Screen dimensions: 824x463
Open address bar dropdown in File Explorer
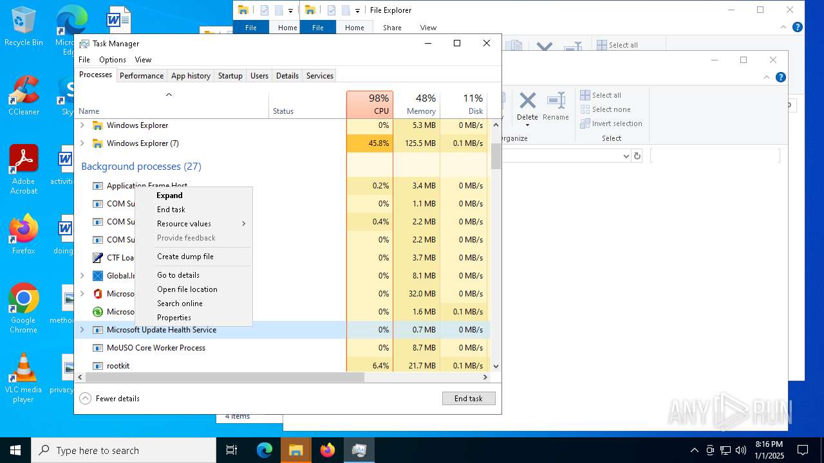(x=626, y=156)
